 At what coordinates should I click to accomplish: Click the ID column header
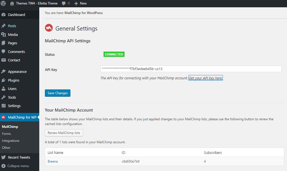coord(123,152)
